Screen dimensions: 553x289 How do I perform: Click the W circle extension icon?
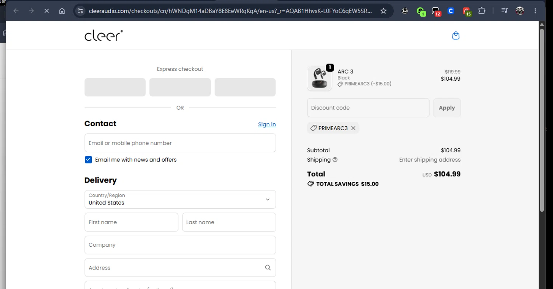click(x=405, y=11)
